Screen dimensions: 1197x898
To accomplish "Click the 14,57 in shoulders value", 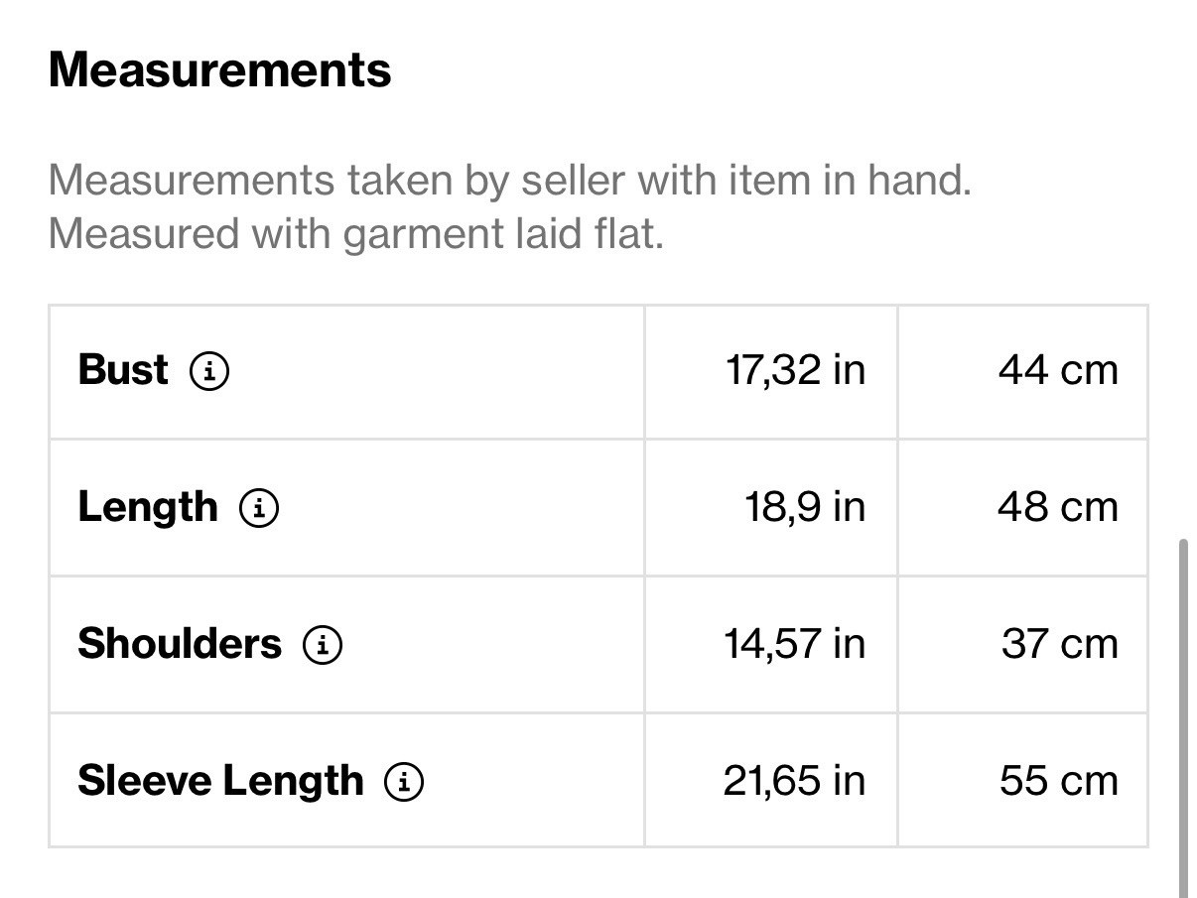I will (x=795, y=644).
